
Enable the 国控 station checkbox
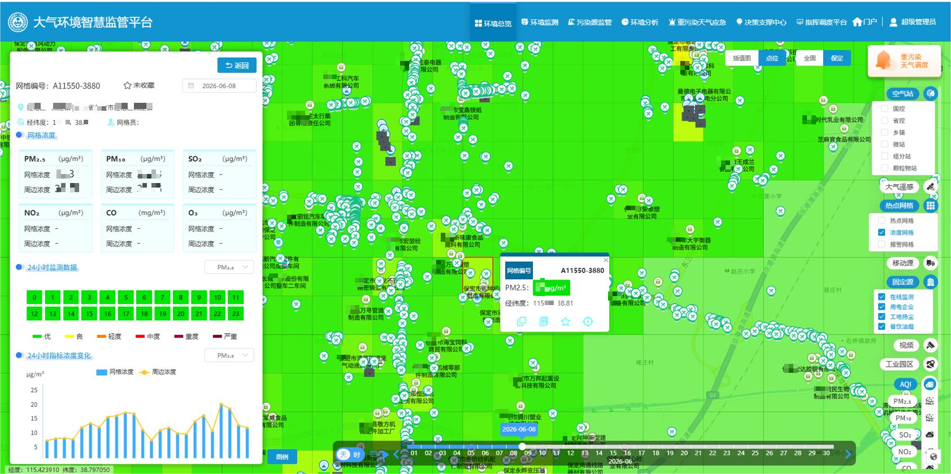tap(885, 108)
